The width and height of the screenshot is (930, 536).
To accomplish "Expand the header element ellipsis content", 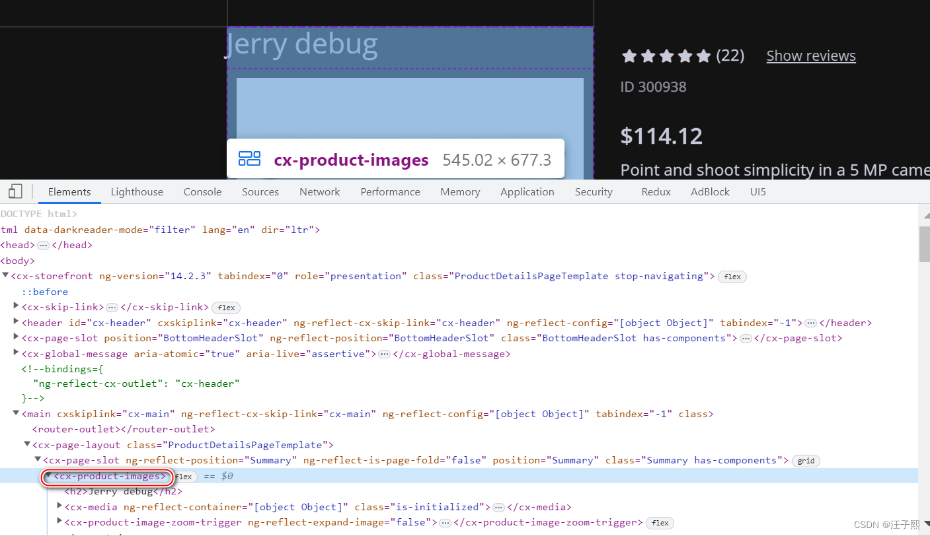I will pos(811,323).
